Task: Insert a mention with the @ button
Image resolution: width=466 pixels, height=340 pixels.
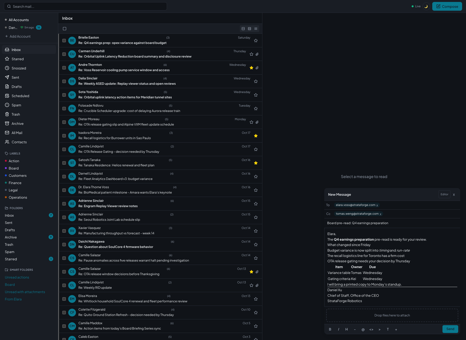Action: click(363, 329)
